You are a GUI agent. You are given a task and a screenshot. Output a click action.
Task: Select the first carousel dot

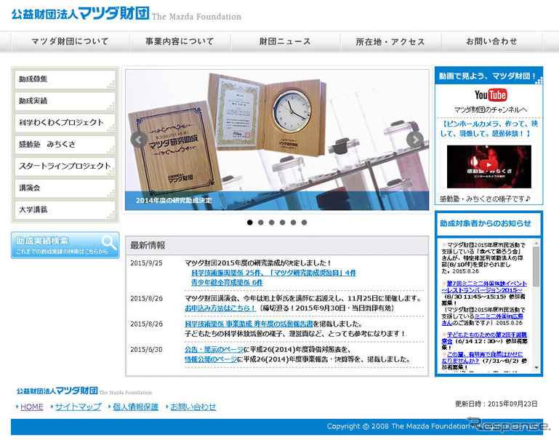click(250, 223)
